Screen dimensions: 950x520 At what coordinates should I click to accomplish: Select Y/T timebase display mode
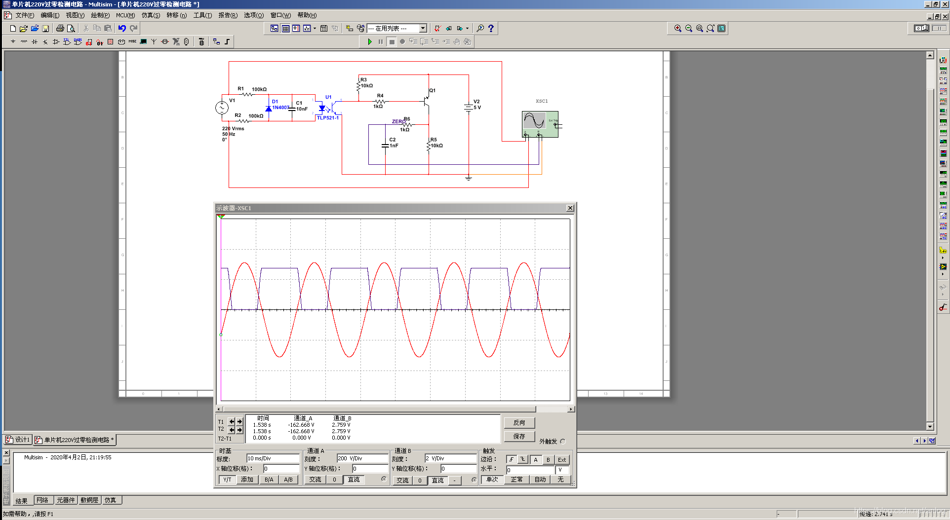(x=227, y=480)
